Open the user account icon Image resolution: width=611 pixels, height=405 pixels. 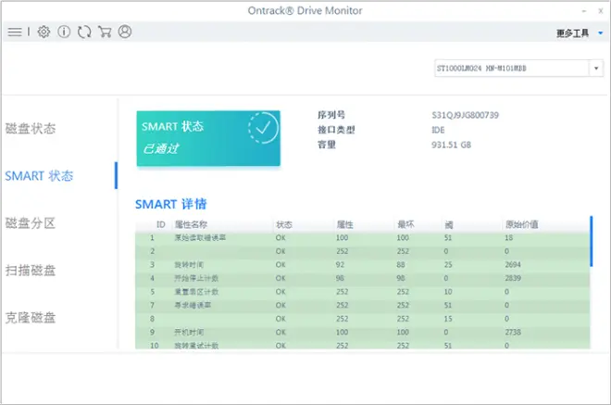[125, 32]
